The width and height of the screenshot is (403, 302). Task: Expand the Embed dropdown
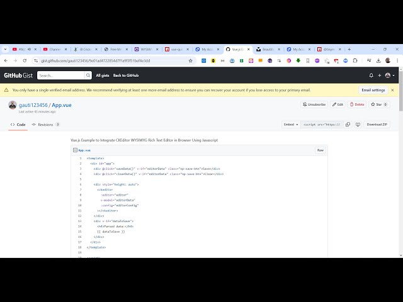(x=290, y=125)
